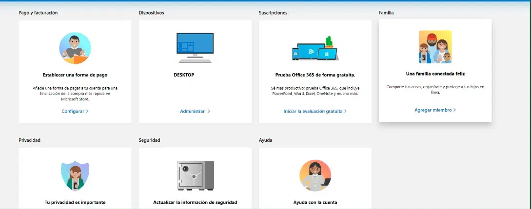Click the DESKTOP device name
Screen dimensions: 531x209
click(x=184, y=75)
